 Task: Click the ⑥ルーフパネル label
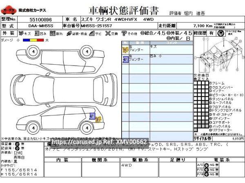click(220, 103)
